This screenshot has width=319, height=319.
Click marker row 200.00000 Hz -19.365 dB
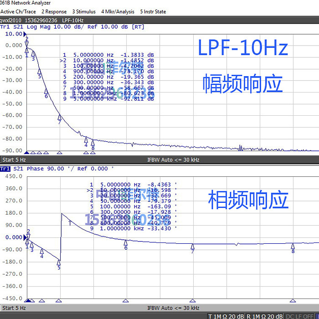(x=108, y=77)
